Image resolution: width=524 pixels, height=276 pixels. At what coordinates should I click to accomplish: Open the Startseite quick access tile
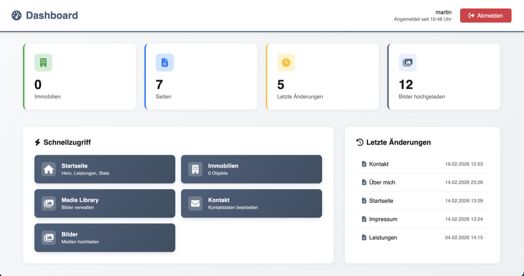pos(105,169)
